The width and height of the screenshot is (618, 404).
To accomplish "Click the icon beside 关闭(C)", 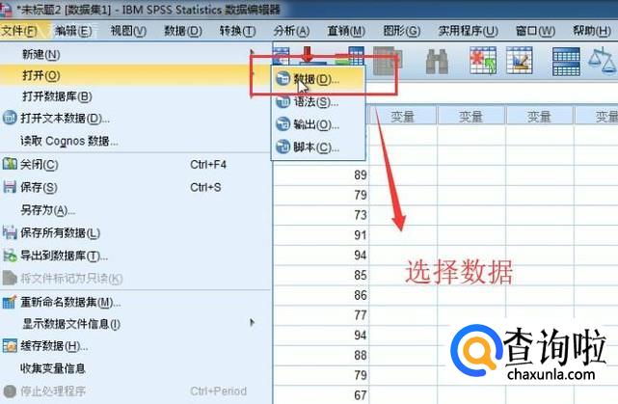I will coord(10,164).
